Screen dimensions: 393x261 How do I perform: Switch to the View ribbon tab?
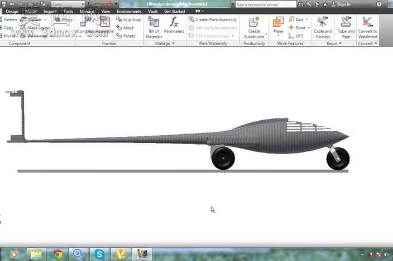tap(106, 12)
